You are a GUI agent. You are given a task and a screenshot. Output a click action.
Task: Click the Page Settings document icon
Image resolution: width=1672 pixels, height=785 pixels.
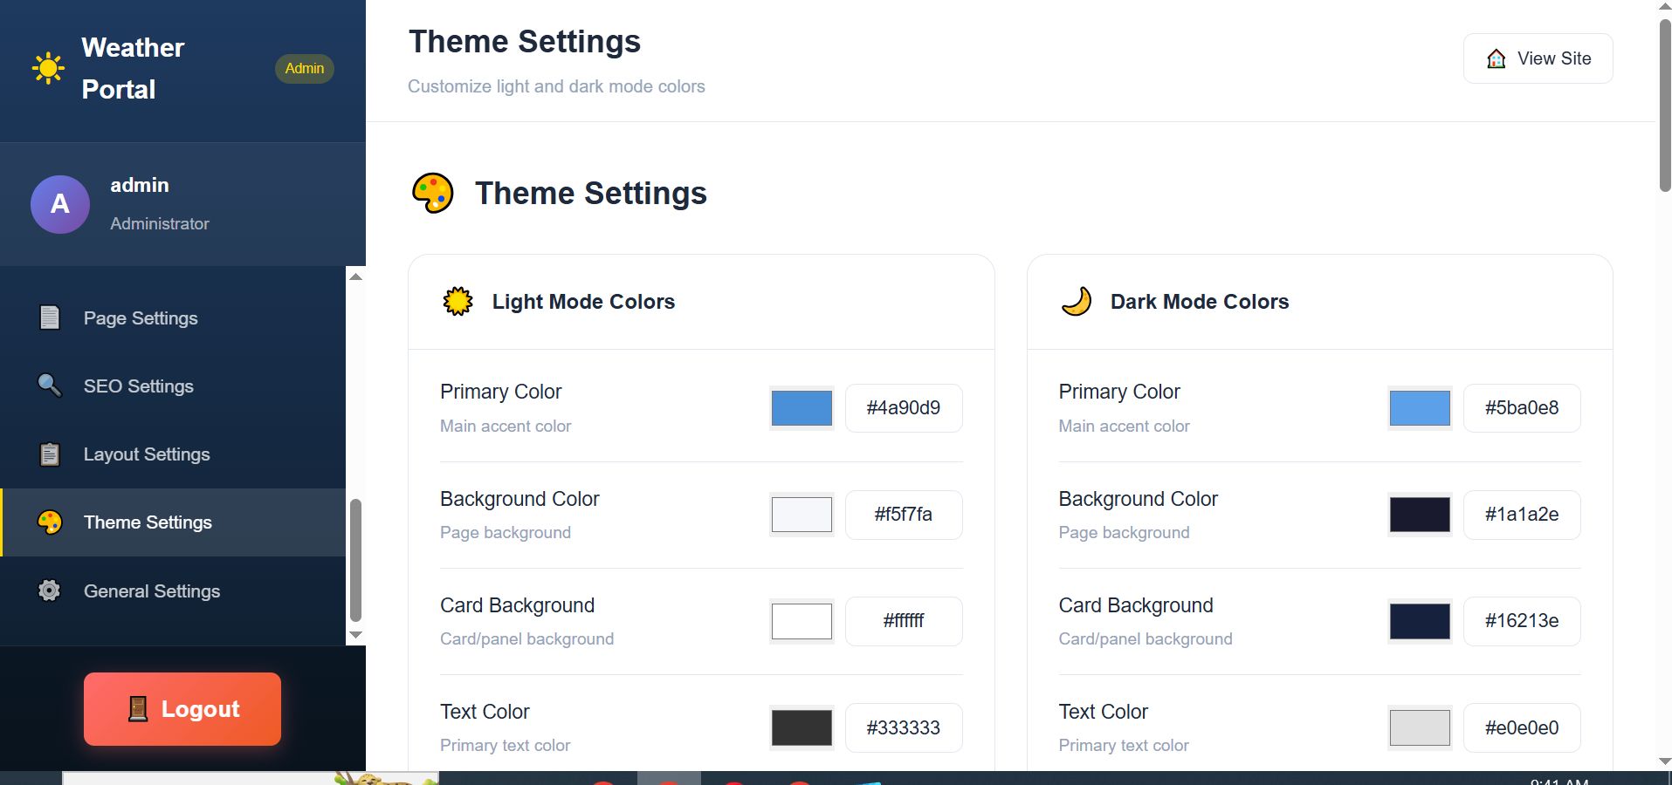50,317
